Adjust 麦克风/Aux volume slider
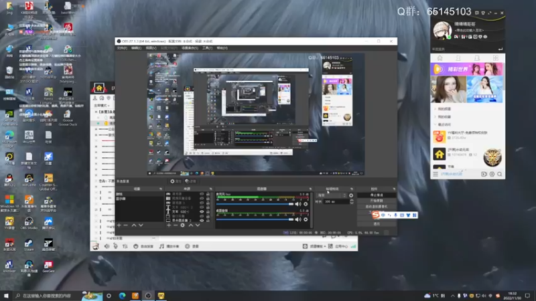The width and height of the screenshot is (536, 301). (255, 204)
